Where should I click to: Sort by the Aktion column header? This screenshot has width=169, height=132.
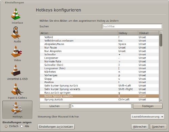[x=79, y=33]
